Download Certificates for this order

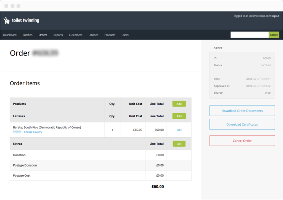pos(242,124)
